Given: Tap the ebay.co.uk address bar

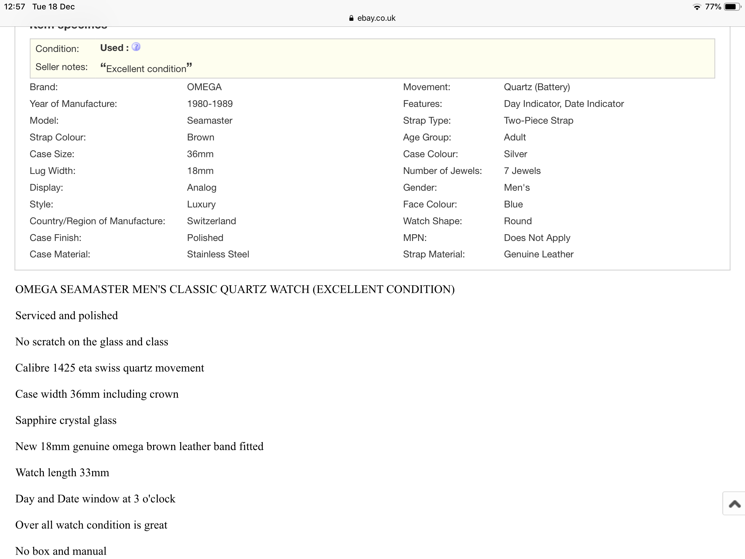Looking at the screenshot, I should pos(376,18).
